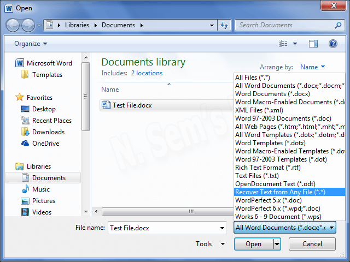The height and width of the screenshot is (262, 350).
Task: Select Desktop under Favorites
Action: [x=38, y=109]
